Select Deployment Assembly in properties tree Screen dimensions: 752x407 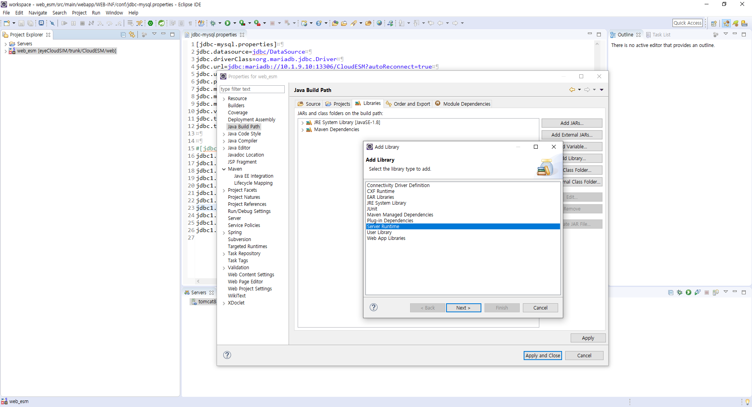pyautogui.click(x=251, y=120)
